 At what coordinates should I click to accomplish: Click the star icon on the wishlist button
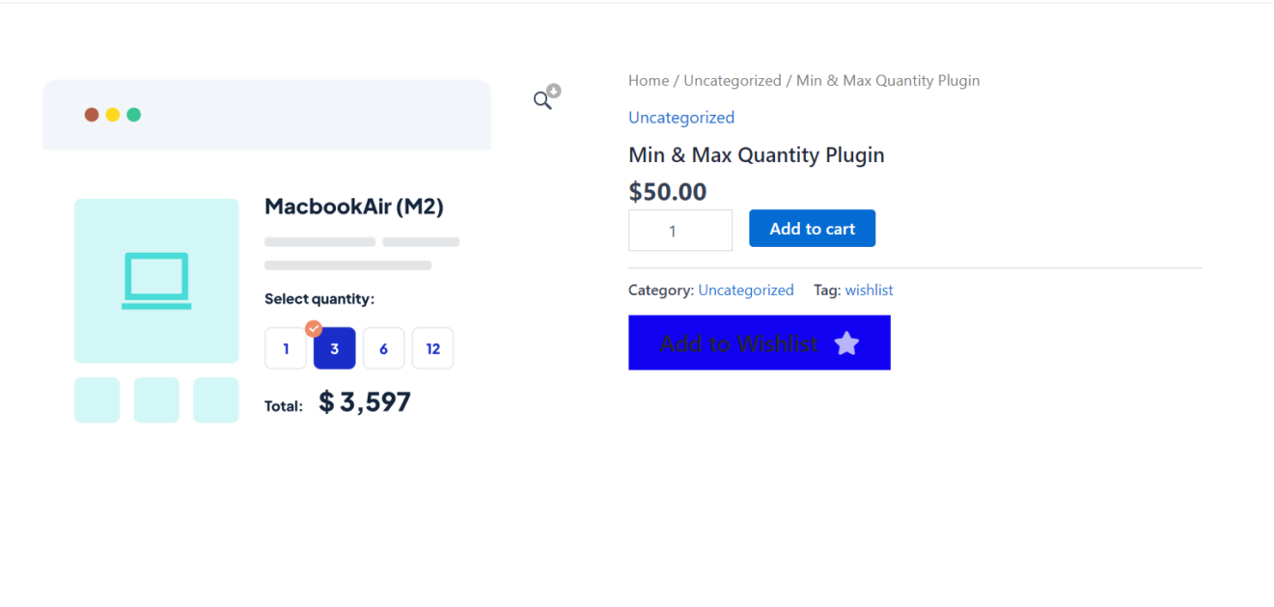tap(846, 344)
